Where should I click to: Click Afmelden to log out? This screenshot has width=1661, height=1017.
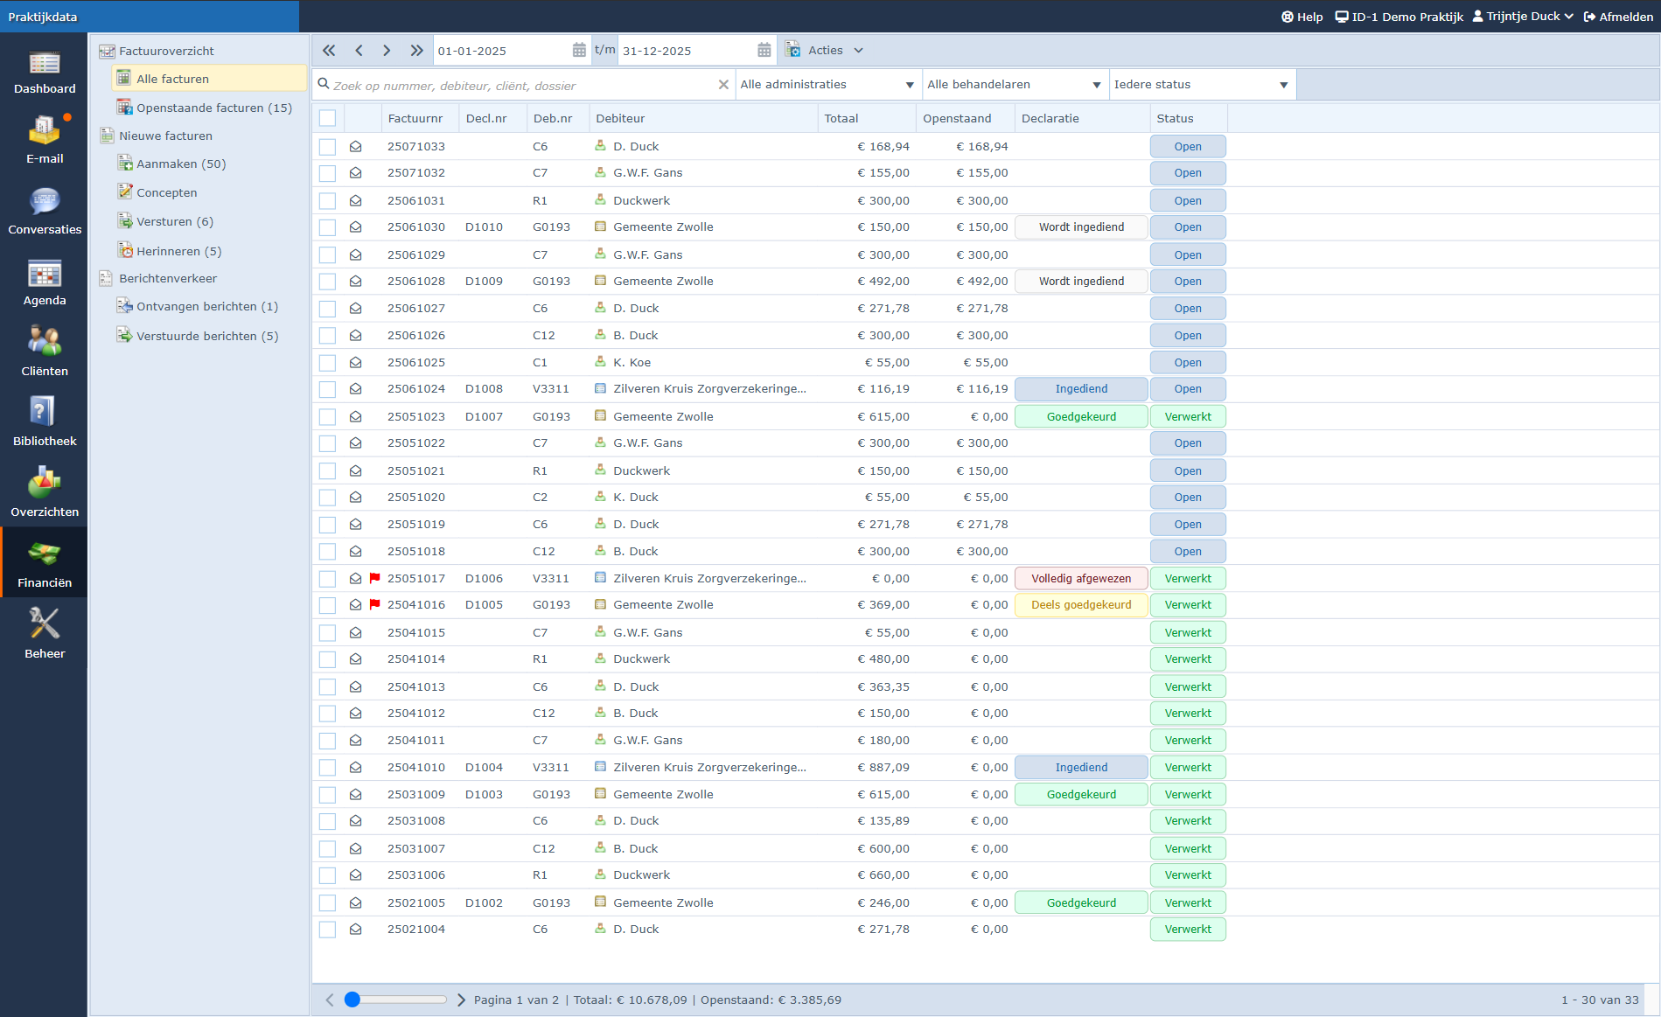click(1618, 17)
